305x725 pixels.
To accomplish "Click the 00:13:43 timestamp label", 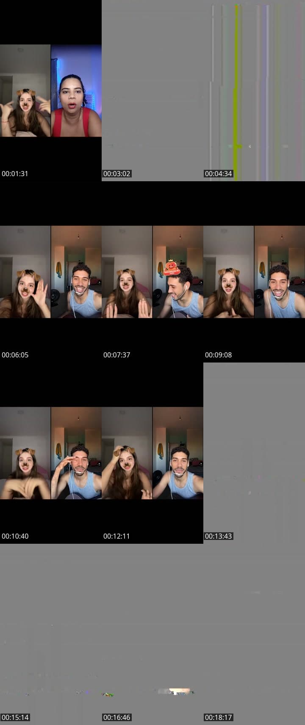I will point(219,536).
